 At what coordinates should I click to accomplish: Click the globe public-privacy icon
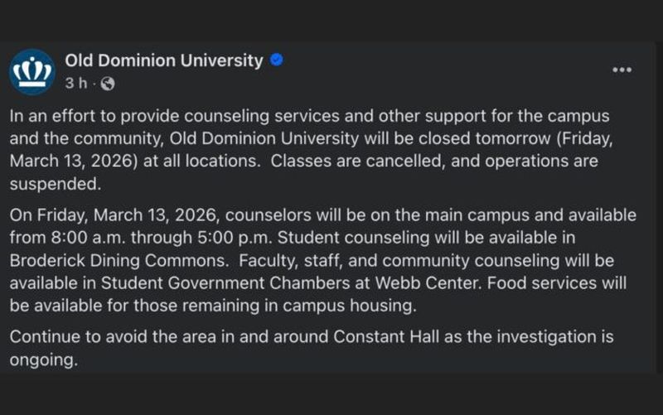(x=107, y=83)
